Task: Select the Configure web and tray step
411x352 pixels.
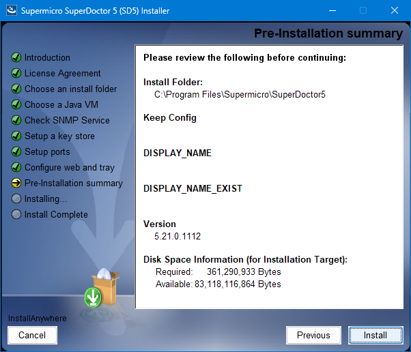Action: (x=70, y=168)
